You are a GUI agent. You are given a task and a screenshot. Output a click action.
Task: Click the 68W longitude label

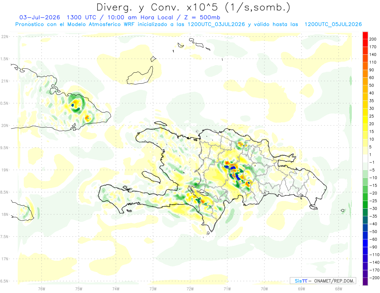click(x=339, y=289)
